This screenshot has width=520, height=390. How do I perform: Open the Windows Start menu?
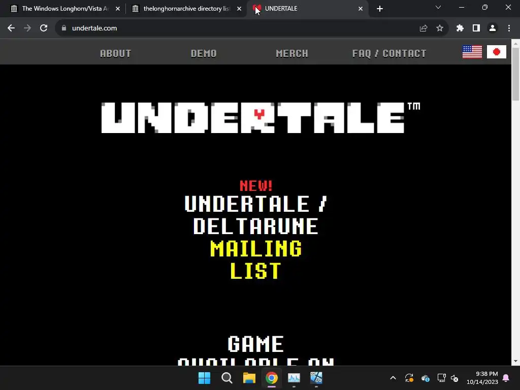coord(204,378)
